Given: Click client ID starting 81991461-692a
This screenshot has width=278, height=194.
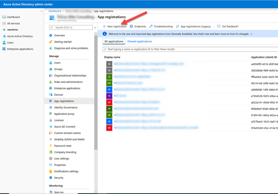Looking at the screenshot, I should click(264, 115).
